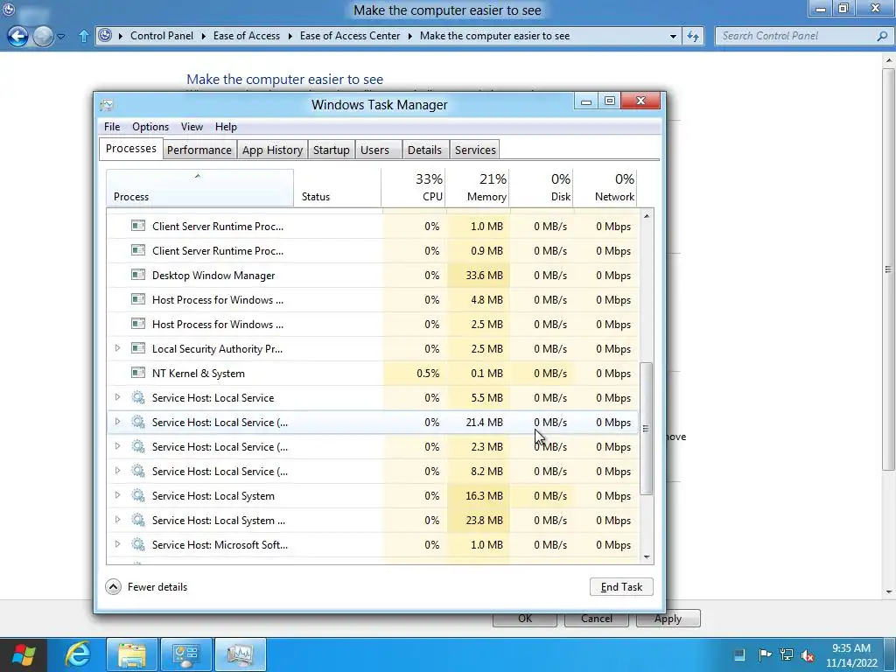The width and height of the screenshot is (896, 672).
Task: Open the Action Center flag tray icon
Action: tap(765, 654)
